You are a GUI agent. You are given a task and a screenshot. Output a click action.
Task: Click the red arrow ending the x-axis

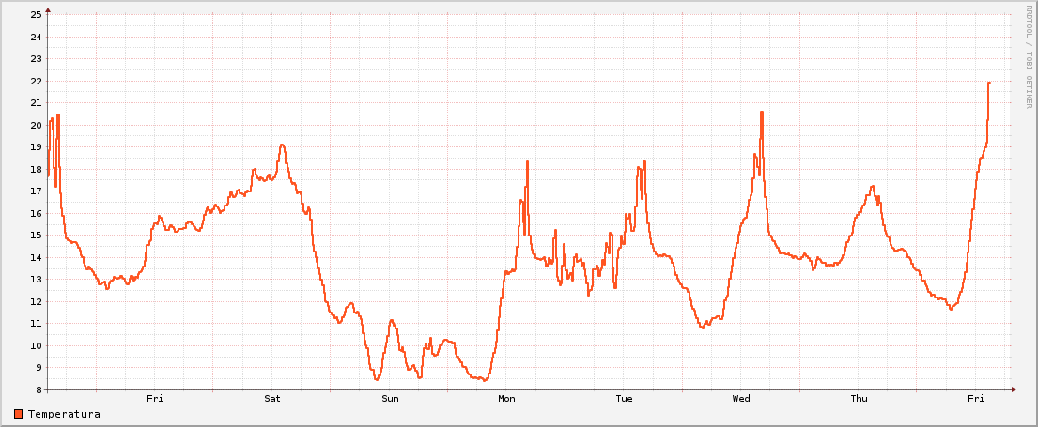1013,389
